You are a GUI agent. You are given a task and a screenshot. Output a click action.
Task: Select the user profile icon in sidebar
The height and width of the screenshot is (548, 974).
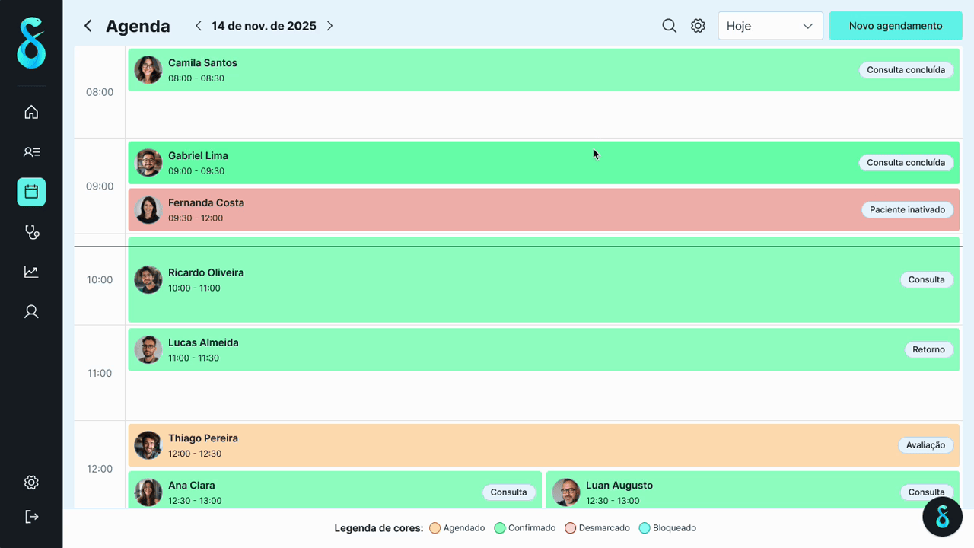coord(30,311)
